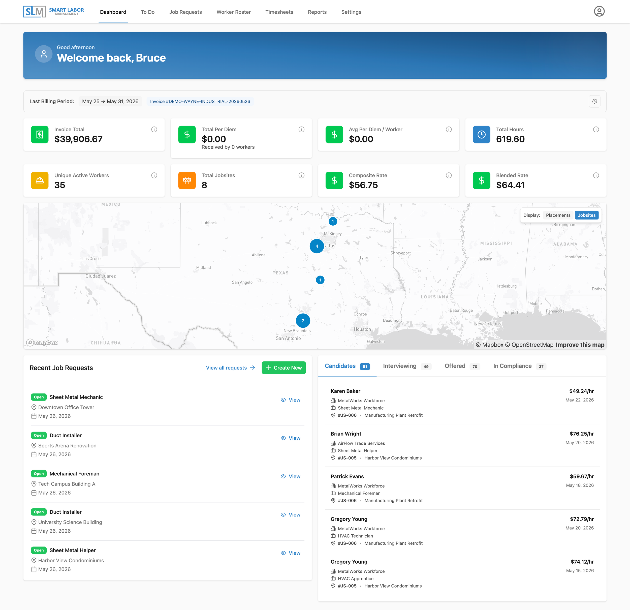Show info for Avg Per Diem / Worker
The height and width of the screenshot is (610, 630).
tap(448, 129)
